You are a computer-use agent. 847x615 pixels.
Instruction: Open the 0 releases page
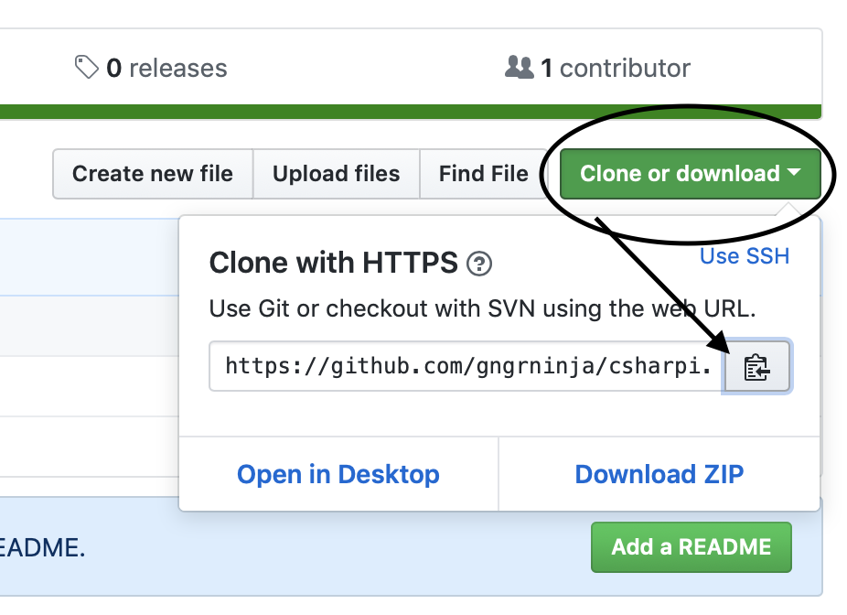pos(166,68)
